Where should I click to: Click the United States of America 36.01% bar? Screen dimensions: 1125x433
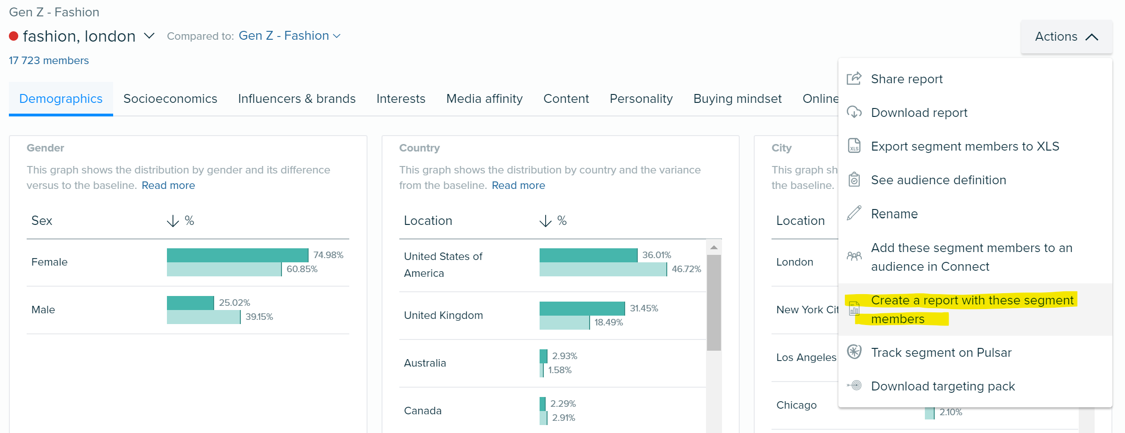tap(588, 255)
